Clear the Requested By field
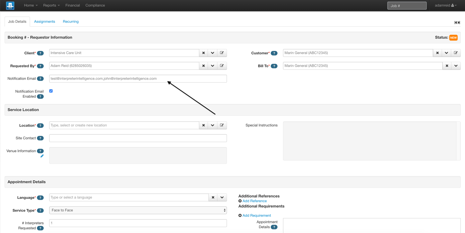The width and height of the screenshot is (465, 233). pos(203,65)
